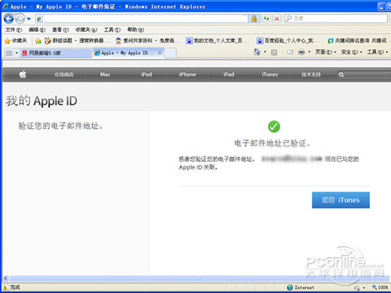Click the Apple logo in site navigation
Viewport: 391px width, 293px height.
(23, 74)
